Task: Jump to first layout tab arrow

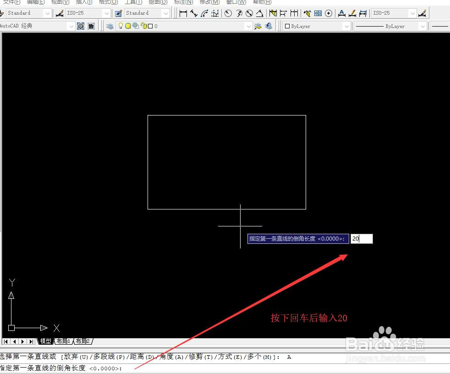Action: pos(6,341)
